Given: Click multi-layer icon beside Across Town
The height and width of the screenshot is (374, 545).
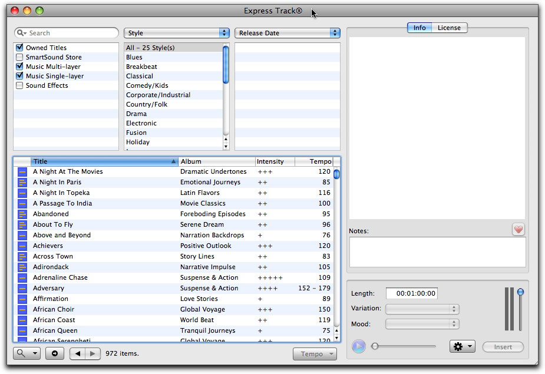Looking at the screenshot, I should click(x=22, y=257).
